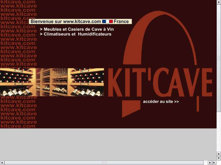
Task: Click the 'accéder au site >>' link
Action: coord(161,101)
